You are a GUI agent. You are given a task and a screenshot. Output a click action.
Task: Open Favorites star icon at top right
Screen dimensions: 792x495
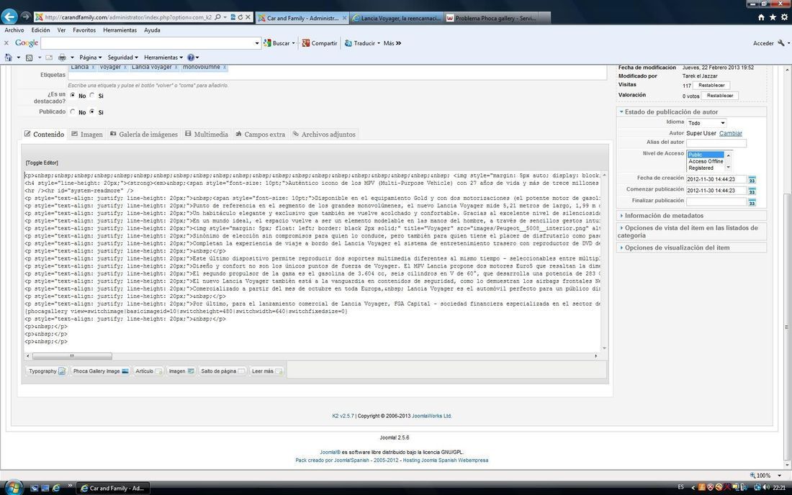coord(773,17)
